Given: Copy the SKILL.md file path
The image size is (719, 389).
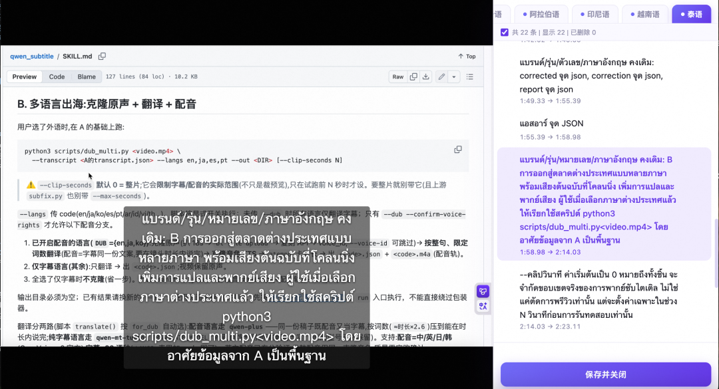Looking at the screenshot, I should 102,57.
